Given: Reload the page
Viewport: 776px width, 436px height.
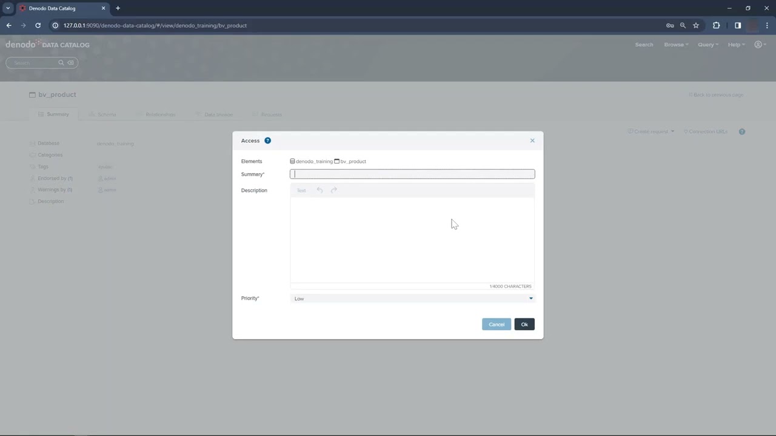Looking at the screenshot, I should [38, 25].
